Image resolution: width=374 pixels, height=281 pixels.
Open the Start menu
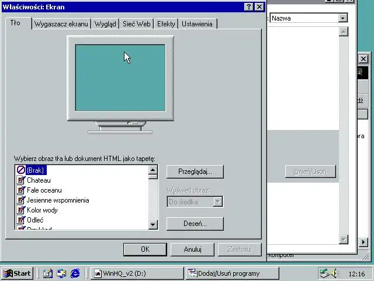(17, 273)
